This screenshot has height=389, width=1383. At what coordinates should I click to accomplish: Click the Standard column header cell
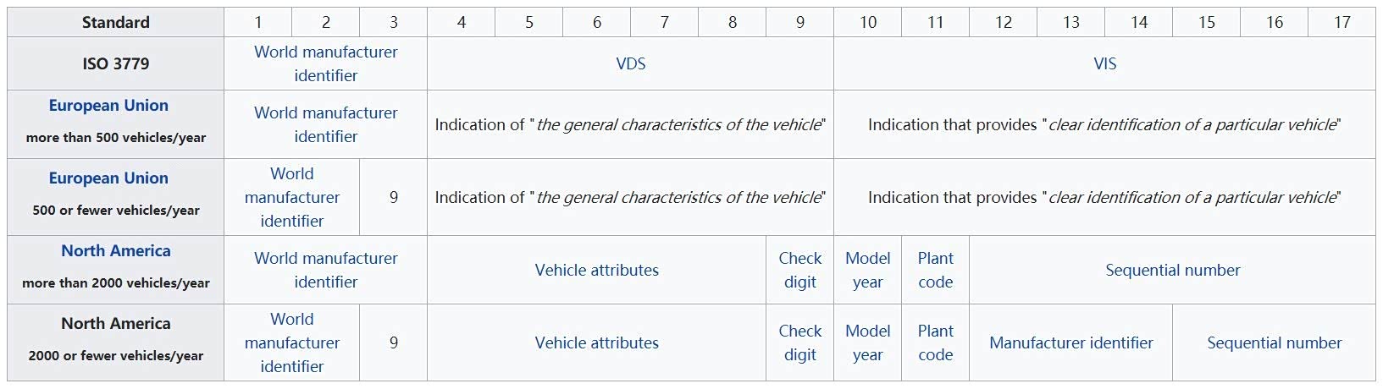(x=115, y=22)
